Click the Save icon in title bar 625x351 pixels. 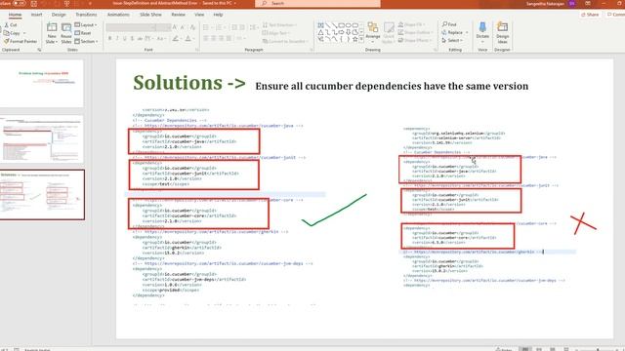(34, 3)
